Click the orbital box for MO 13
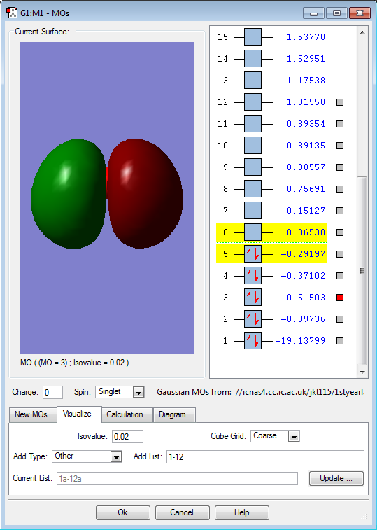This screenshot has width=377, height=530. [x=252, y=81]
